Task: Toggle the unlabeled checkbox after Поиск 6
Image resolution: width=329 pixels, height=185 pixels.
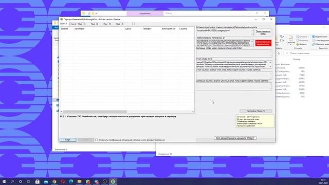Action: (x=133, y=24)
